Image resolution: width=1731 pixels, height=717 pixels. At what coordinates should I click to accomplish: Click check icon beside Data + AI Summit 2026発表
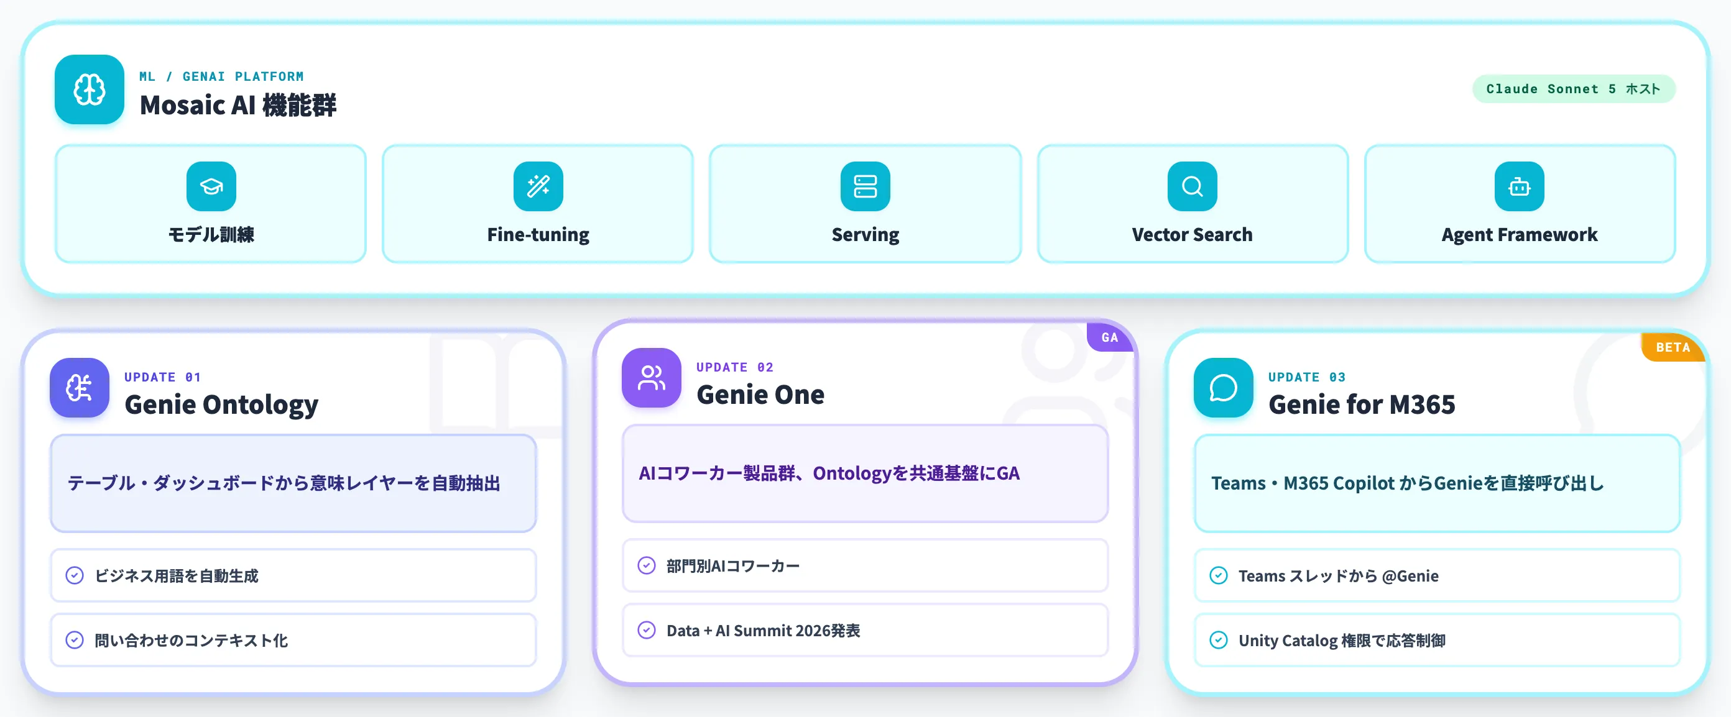(647, 630)
